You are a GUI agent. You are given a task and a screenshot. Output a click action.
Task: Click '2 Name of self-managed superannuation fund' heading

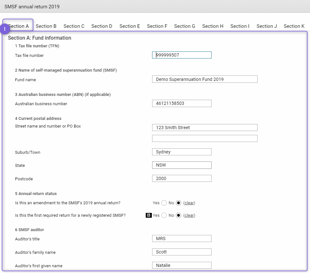66,70
